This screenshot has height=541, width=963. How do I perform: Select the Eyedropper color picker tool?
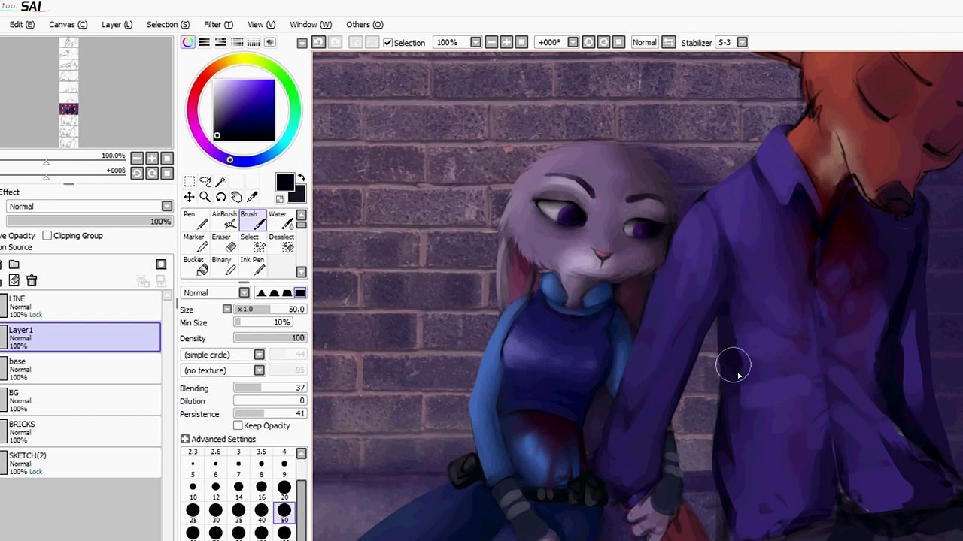[252, 197]
